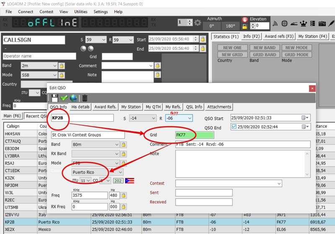Toggle the lock beside Freq 3575 field
This screenshot has height=234, width=335.
click(x=123, y=195)
